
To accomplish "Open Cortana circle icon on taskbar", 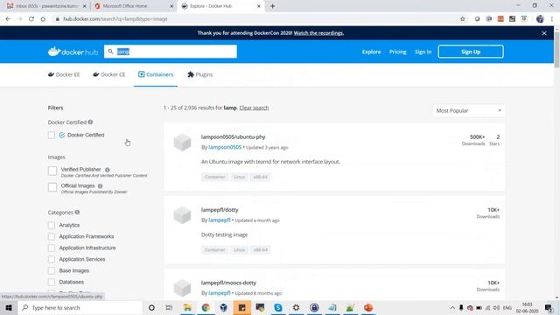I will 151,307.
